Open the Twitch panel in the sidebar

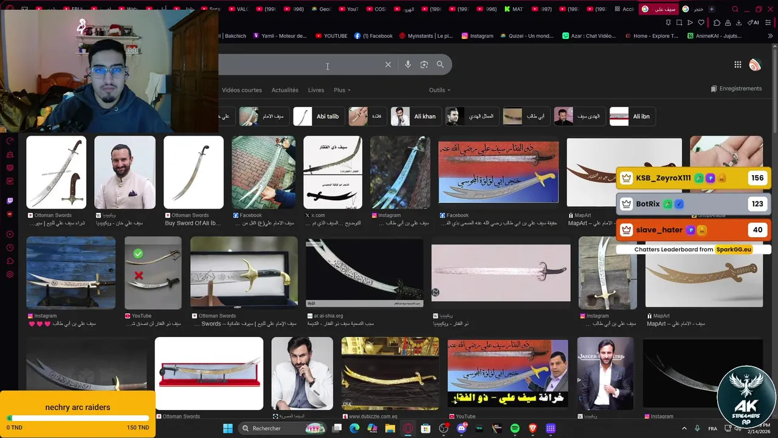[10, 201]
